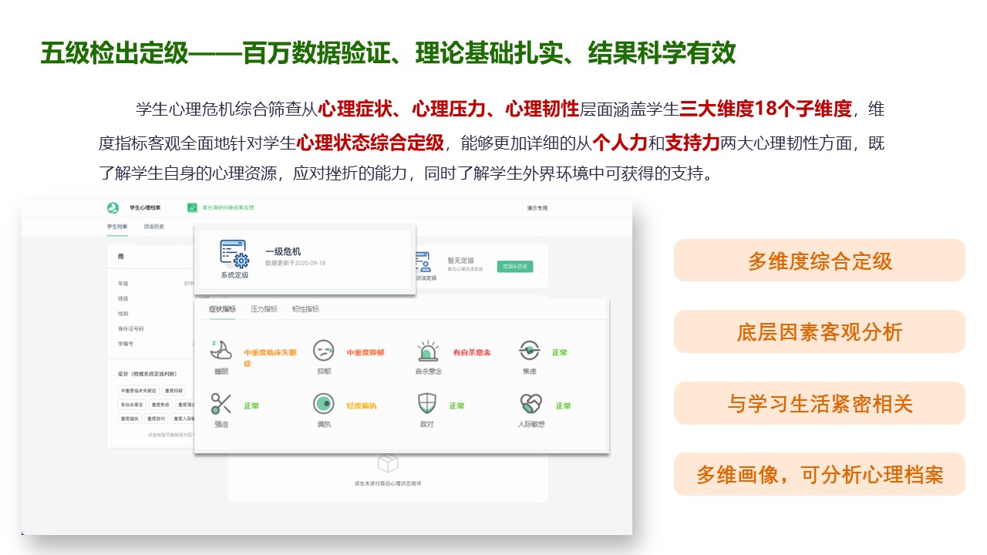
Task: Click the 访谈定级 interview rating icon
Action: click(423, 262)
